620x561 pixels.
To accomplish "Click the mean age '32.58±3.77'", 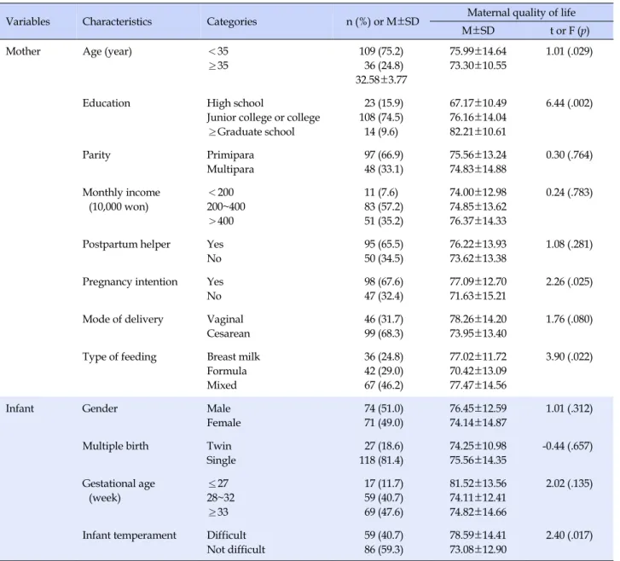I will (x=380, y=80).
